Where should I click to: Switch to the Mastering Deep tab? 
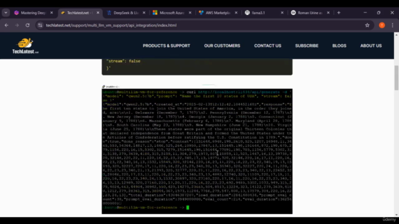(32, 12)
